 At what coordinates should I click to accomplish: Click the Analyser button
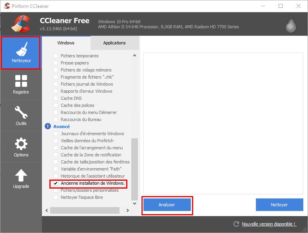click(x=167, y=205)
